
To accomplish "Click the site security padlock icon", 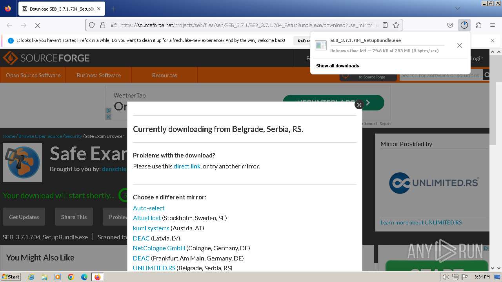I will [x=103, y=25].
